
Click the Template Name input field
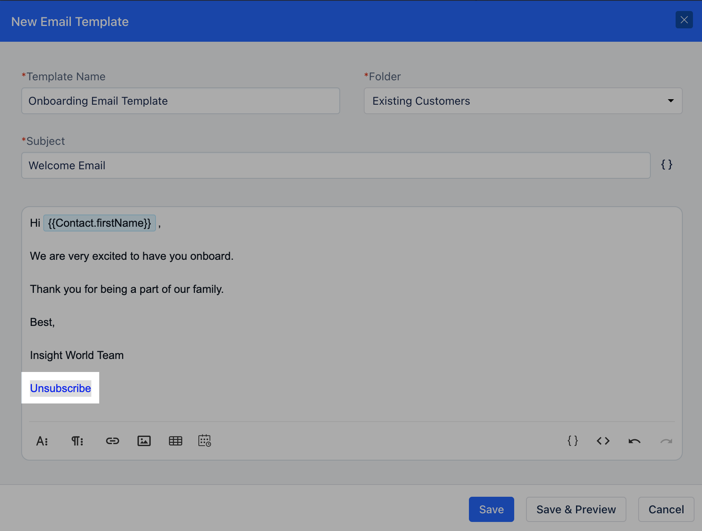(180, 101)
